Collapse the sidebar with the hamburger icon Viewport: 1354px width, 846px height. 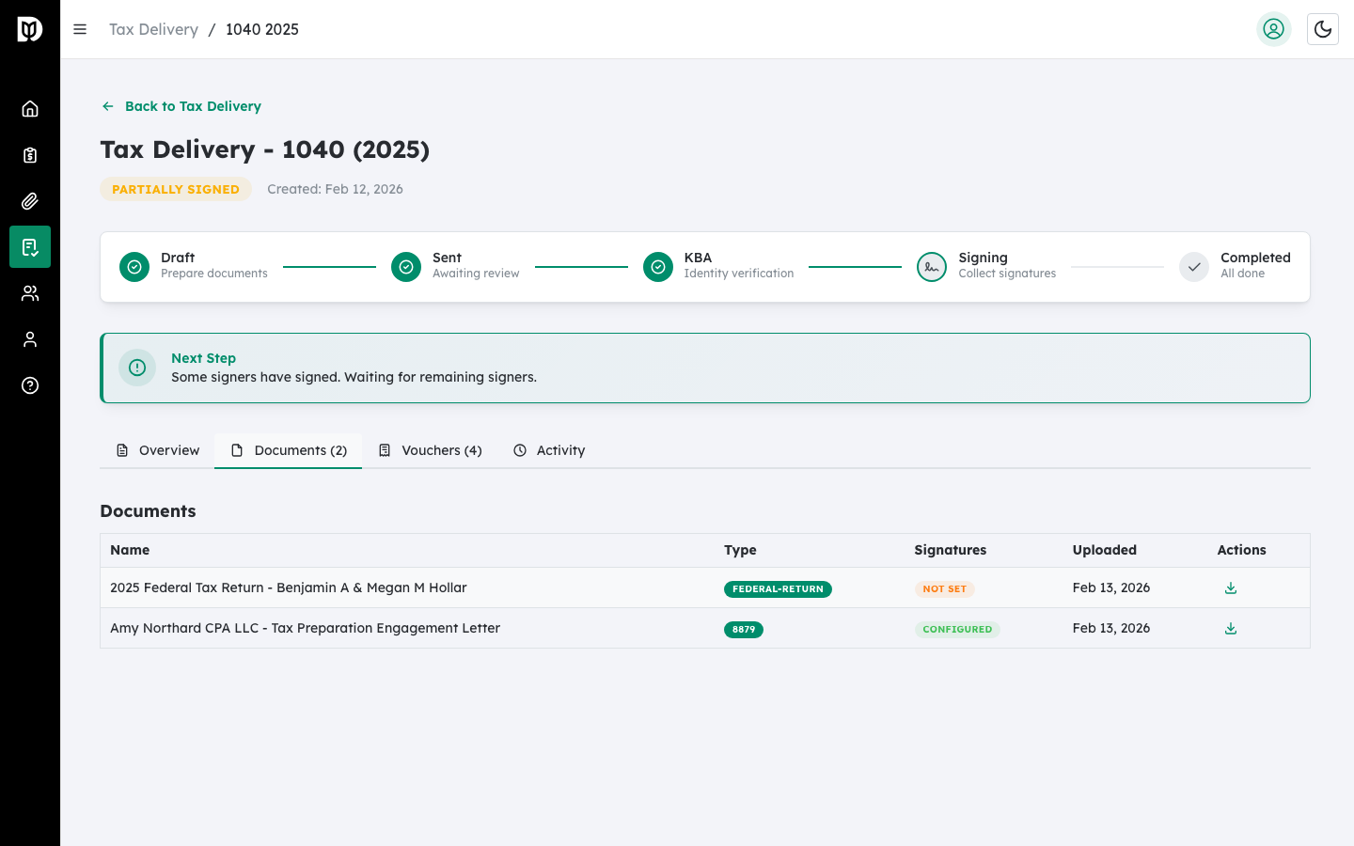[x=80, y=29]
